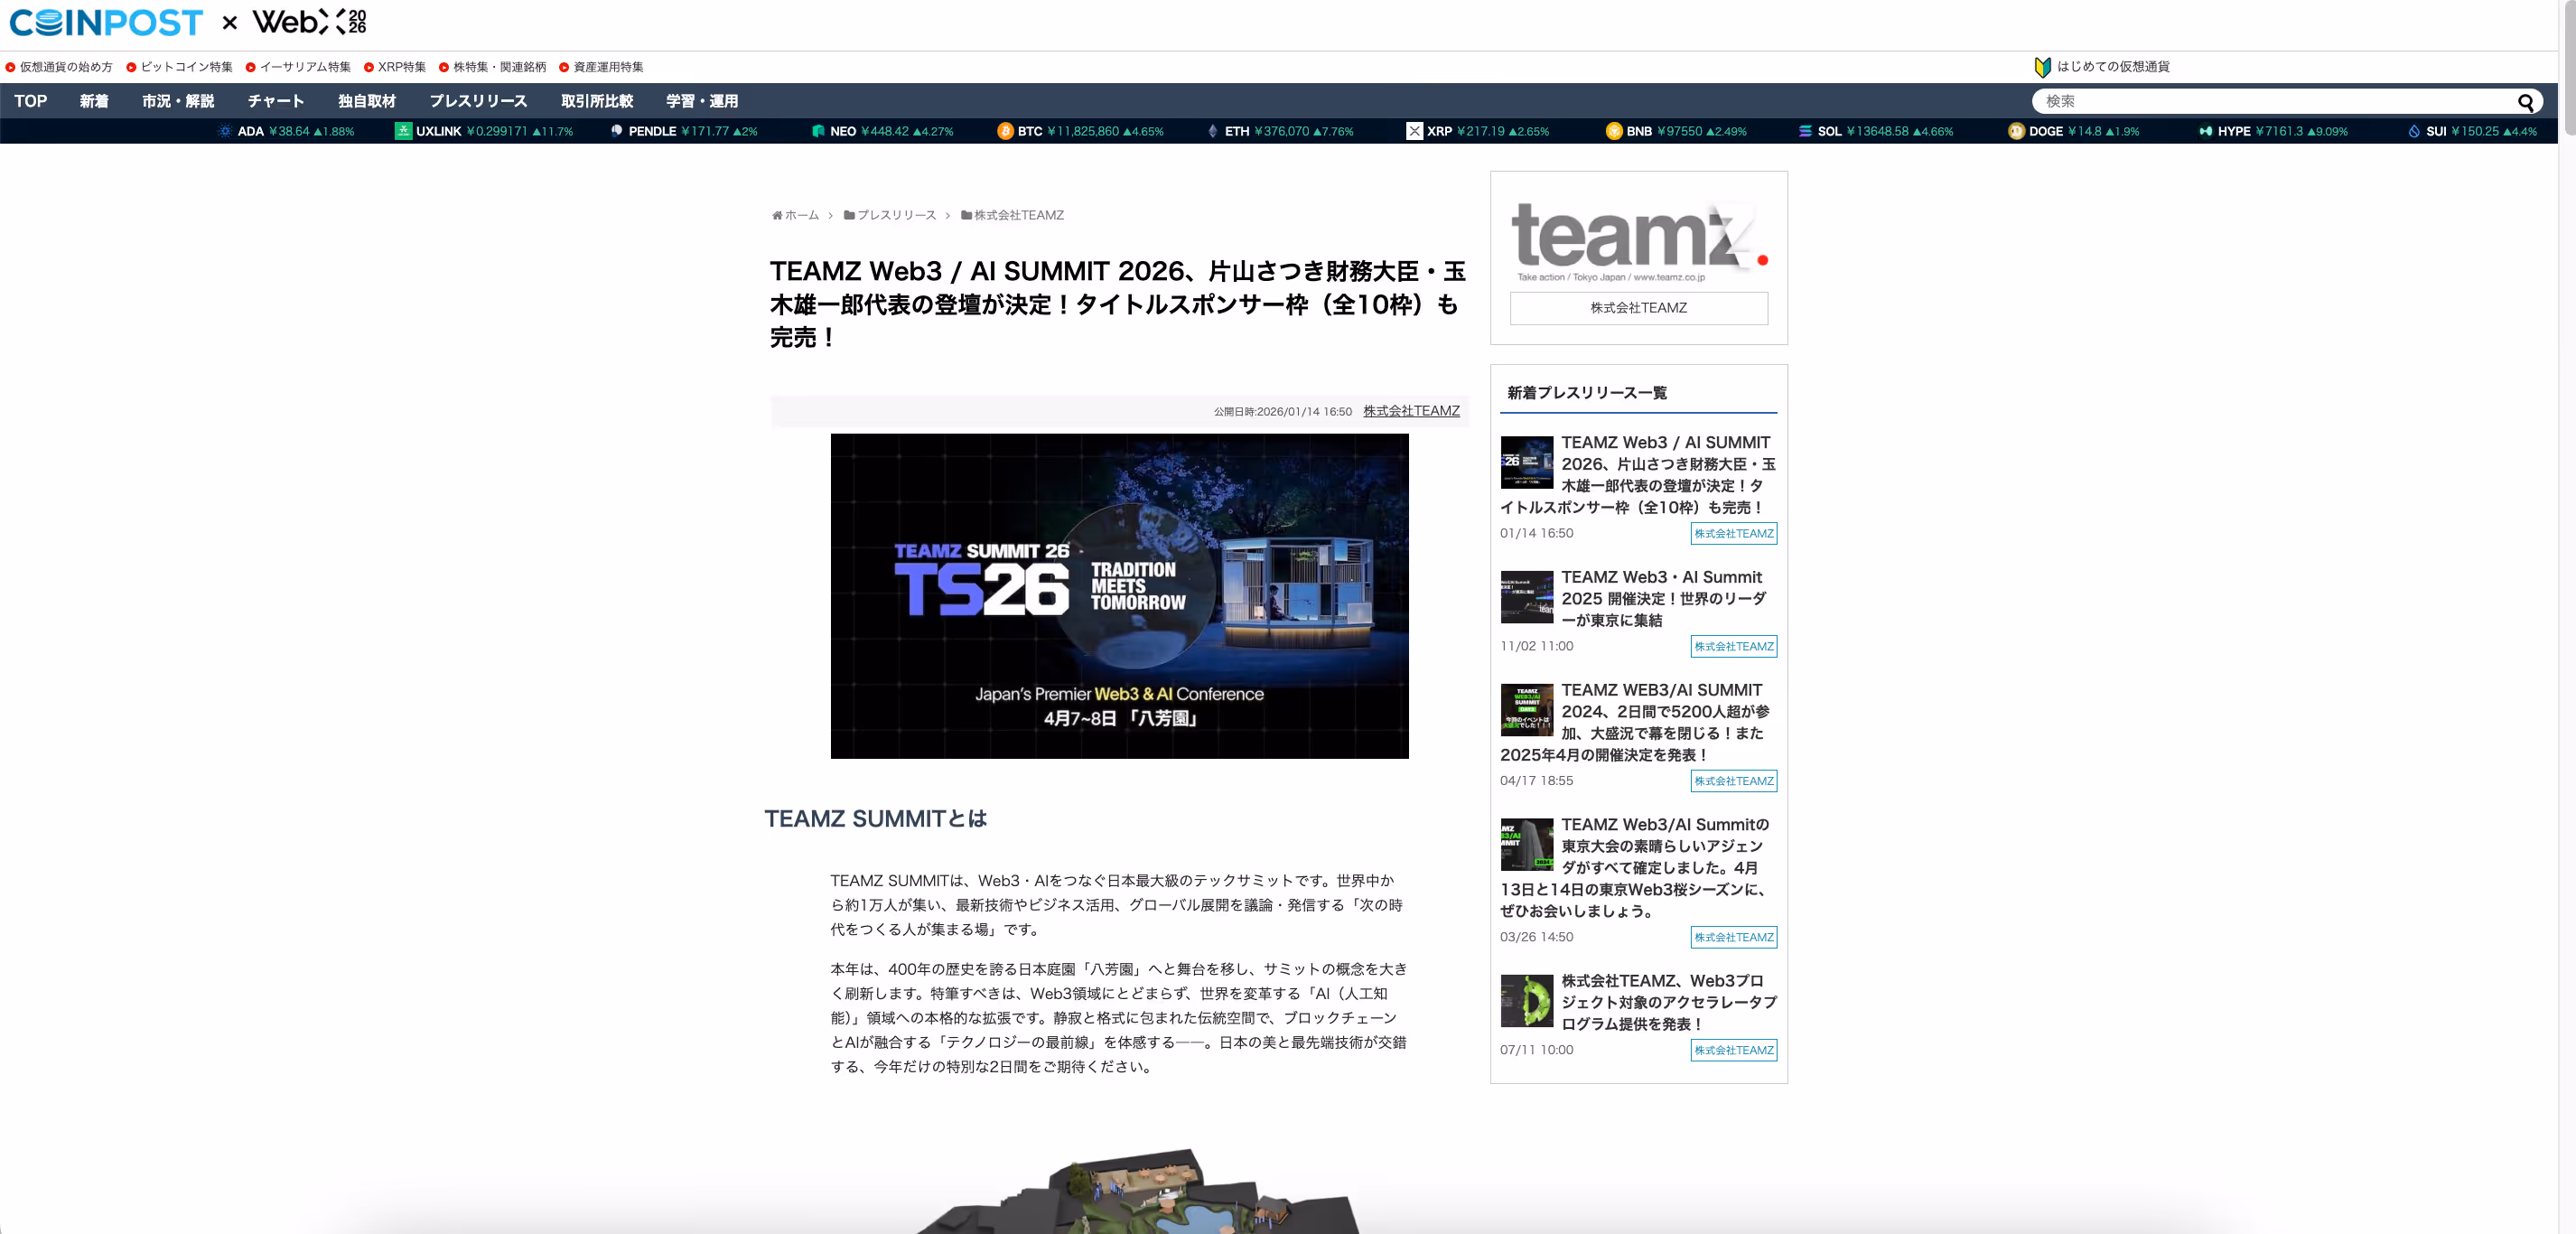Click the ETH ethereum icon in ticker
Viewport: 2576px width, 1234px height.
1213,131
